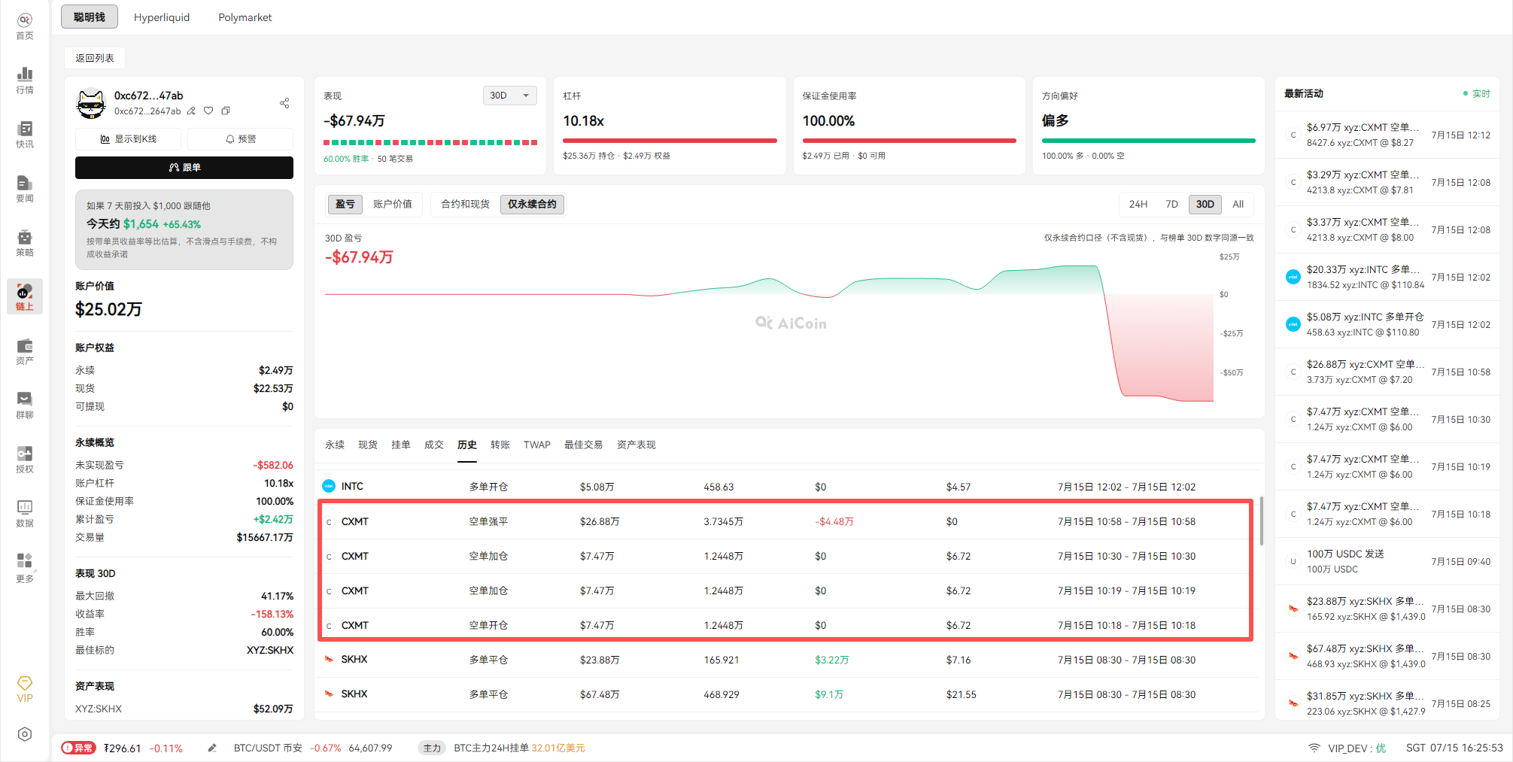Copy the wallet address 0xc672...2647ab

tap(226, 111)
